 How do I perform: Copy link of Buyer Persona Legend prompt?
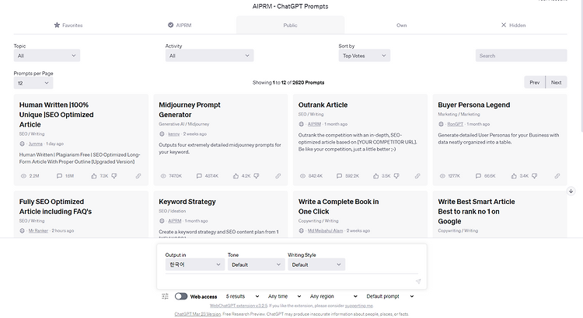(557, 176)
